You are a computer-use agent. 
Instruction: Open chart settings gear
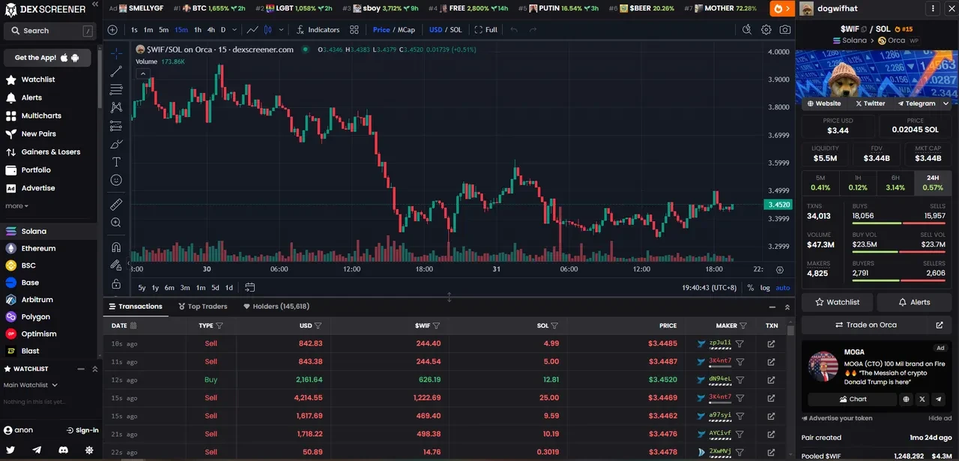click(x=766, y=30)
